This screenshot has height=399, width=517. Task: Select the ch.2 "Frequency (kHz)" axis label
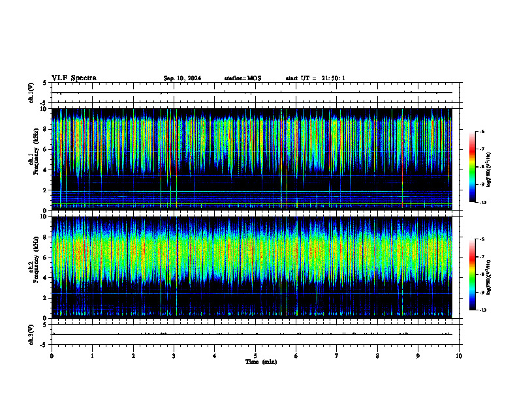(36, 259)
